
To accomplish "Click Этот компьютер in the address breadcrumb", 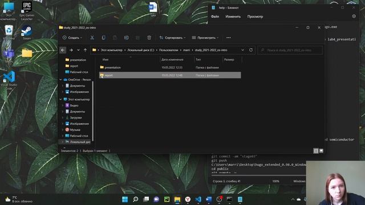I will tap(112, 50).
